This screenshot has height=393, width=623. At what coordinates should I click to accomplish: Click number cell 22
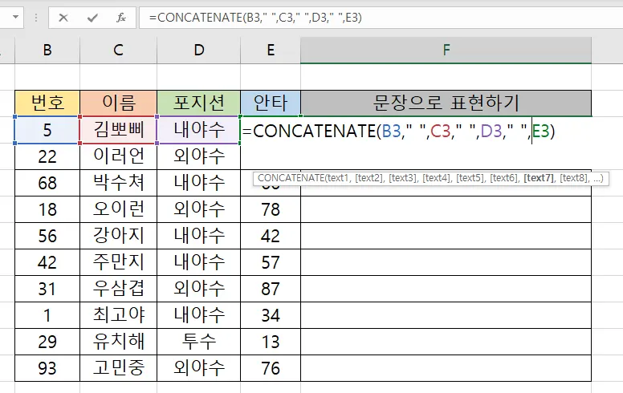point(47,156)
